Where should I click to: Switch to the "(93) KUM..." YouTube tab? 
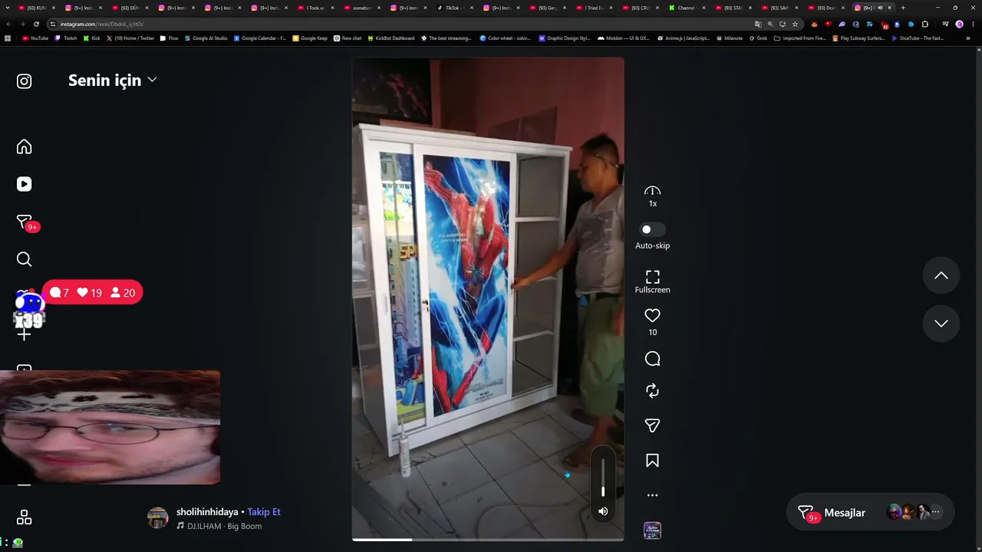(35, 8)
